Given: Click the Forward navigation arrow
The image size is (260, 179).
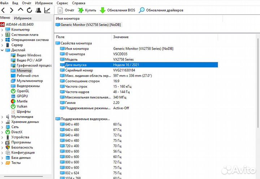Looking at the screenshot, I should (12, 10).
